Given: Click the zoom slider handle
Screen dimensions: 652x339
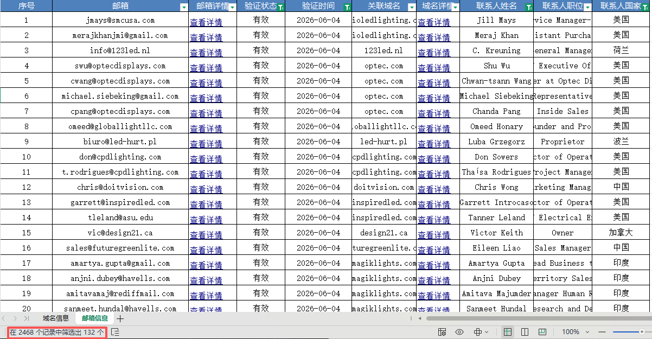Looking at the screenshot, I should tap(642, 332).
